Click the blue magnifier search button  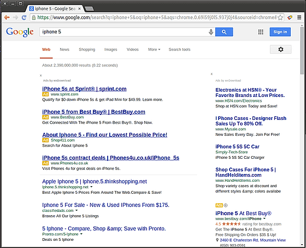tap(224, 32)
